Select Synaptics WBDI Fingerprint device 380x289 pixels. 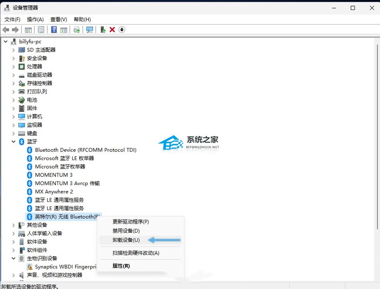coord(66,267)
